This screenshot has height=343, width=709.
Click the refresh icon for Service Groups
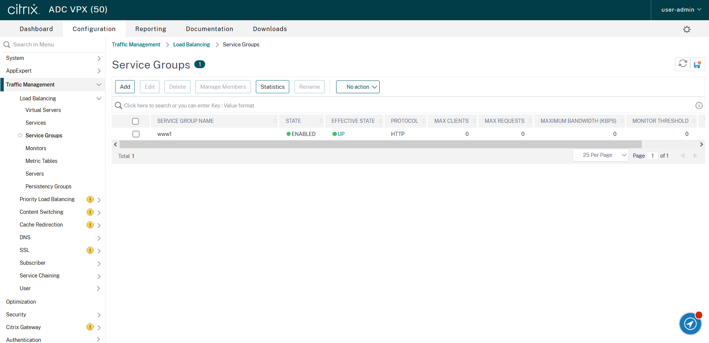coord(683,64)
